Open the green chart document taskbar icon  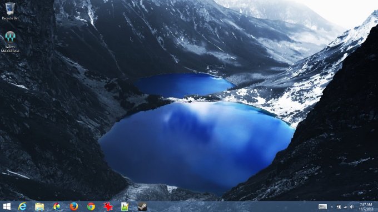click(125, 206)
